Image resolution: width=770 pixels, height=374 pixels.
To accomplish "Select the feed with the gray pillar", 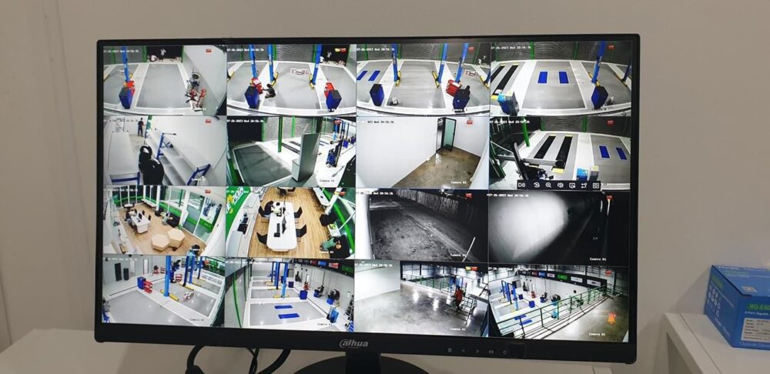I will tap(290, 151).
